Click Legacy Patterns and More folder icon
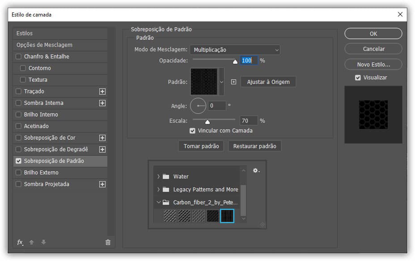The image size is (415, 261). pos(166,190)
